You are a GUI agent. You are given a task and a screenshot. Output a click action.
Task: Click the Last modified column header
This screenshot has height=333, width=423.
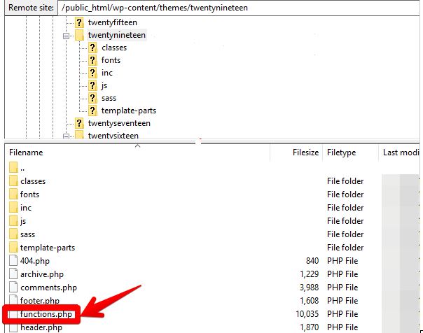coord(401,152)
